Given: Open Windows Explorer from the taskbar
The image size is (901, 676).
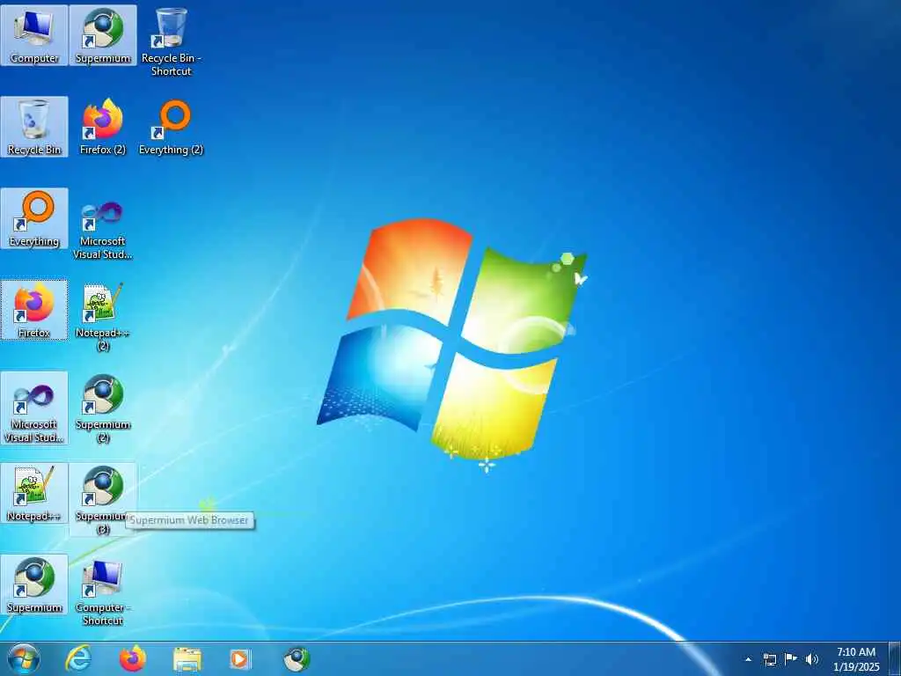Looking at the screenshot, I should [x=187, y=658].
